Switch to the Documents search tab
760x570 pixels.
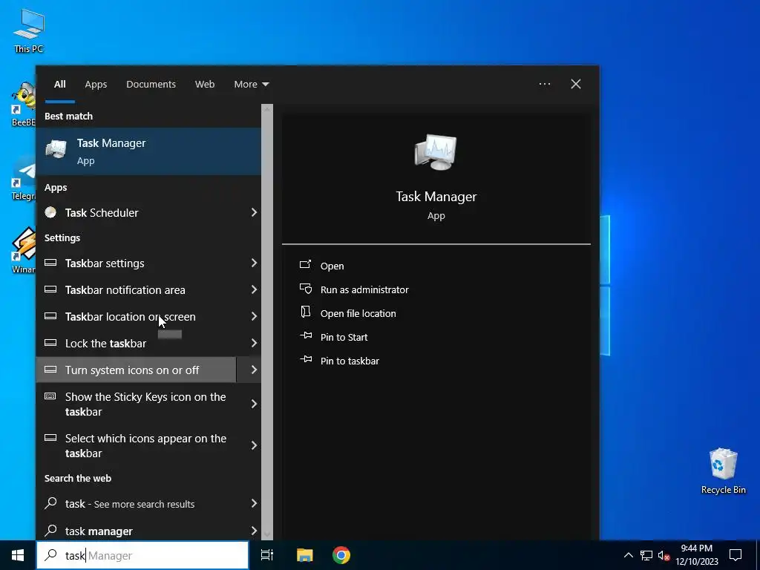pyautogui.click(x=151, y=85)
